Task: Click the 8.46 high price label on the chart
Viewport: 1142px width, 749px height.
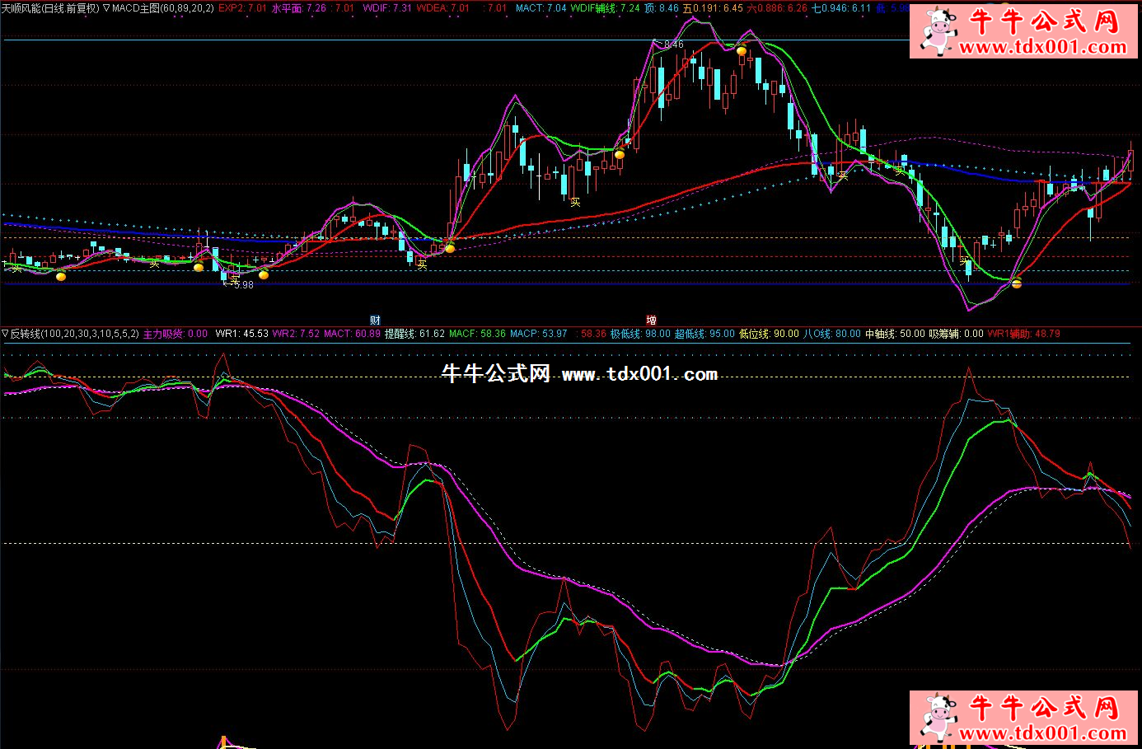Action: [x=673, y=44]
